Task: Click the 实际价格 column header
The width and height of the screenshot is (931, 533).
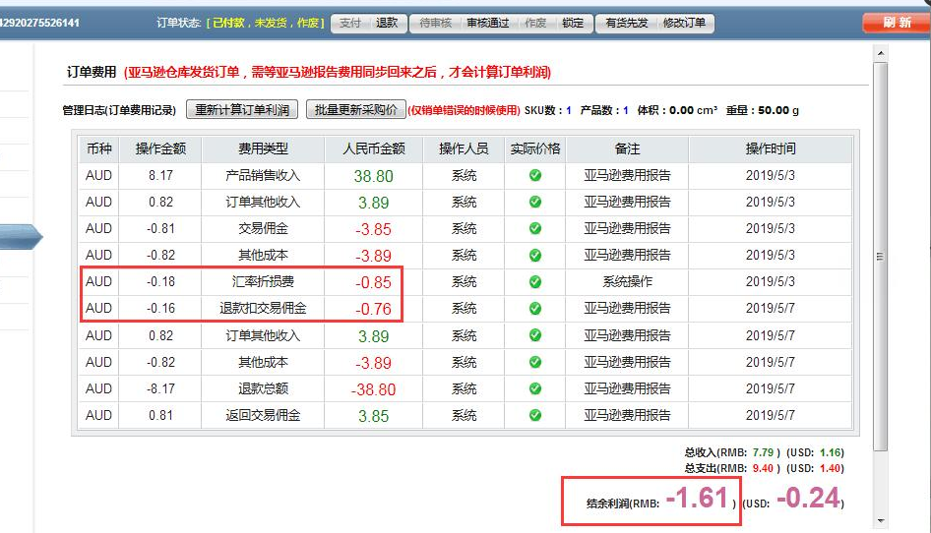Action: pos(535,148)
